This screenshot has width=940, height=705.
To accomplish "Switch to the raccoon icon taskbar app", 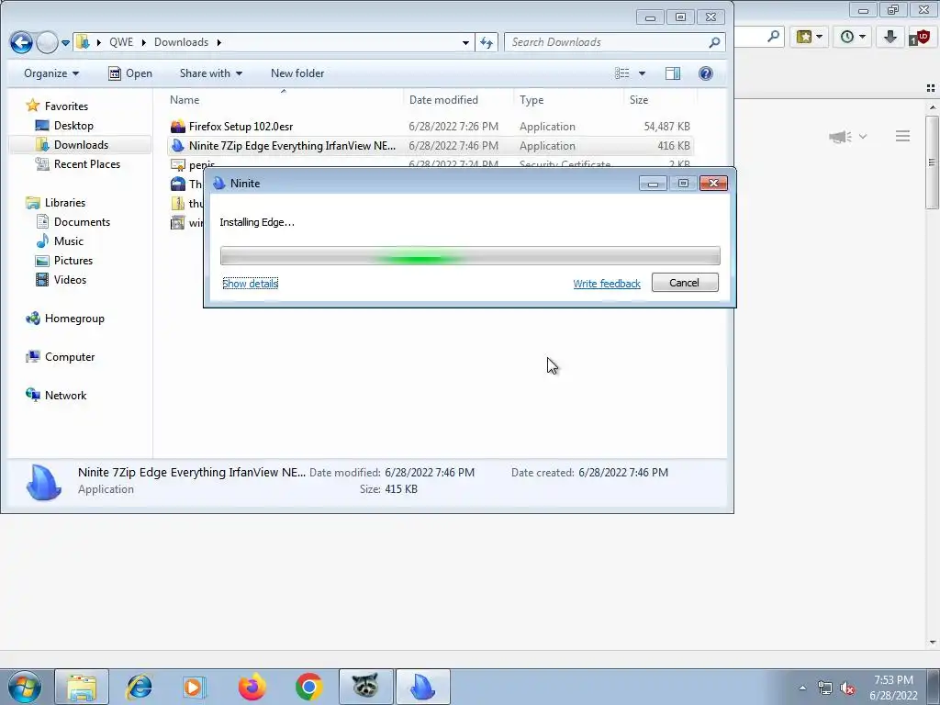I will click(x=365, y=687).
